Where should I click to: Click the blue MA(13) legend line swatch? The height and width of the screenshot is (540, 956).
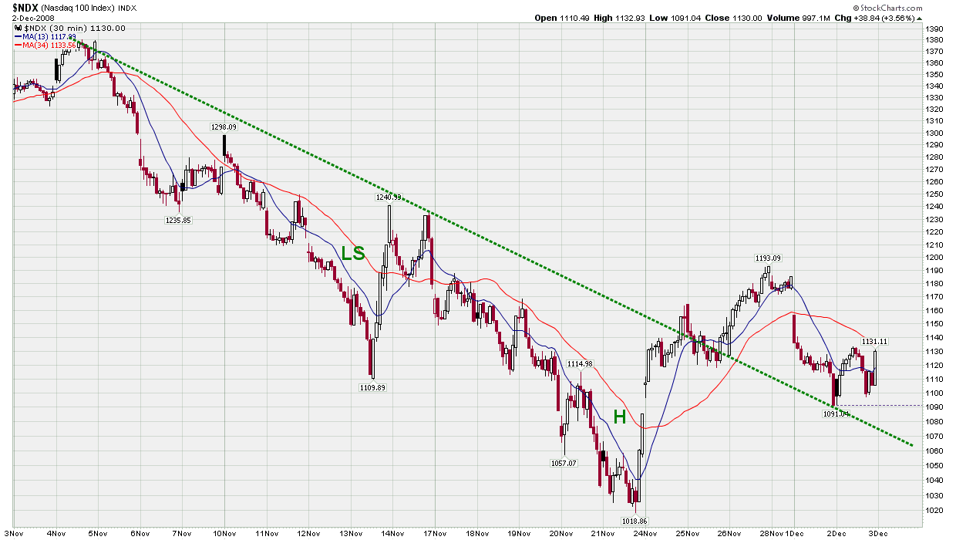click(18, 36)
